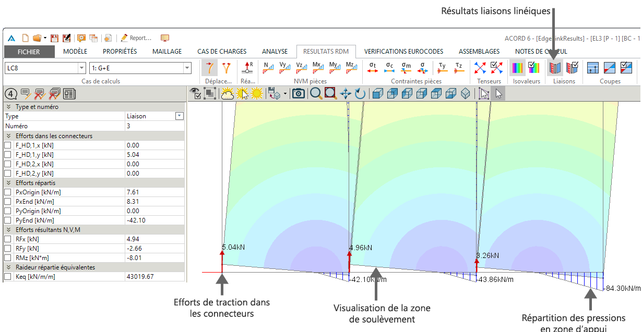Screen dimensions: 642x332
Task: Tick the F_HD,1,x [kN] checkbox
Action: point(8,145)
